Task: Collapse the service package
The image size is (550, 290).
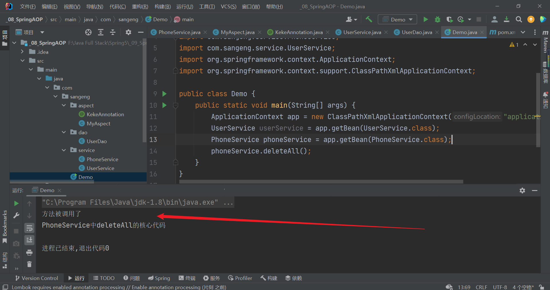Action: [x=64, y=150]
